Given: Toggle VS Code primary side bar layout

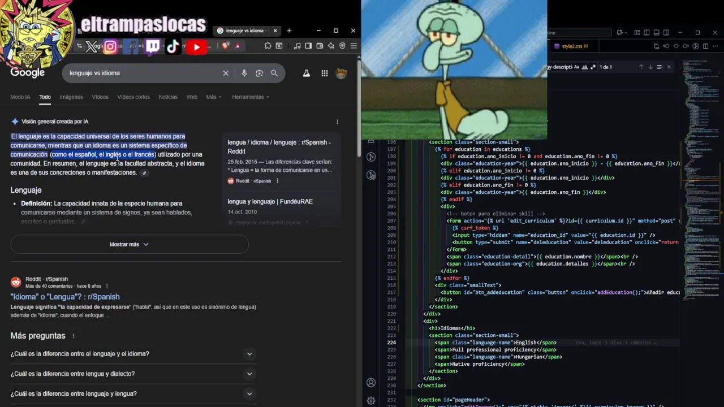Looking at the screenshot, I should 647,33.
